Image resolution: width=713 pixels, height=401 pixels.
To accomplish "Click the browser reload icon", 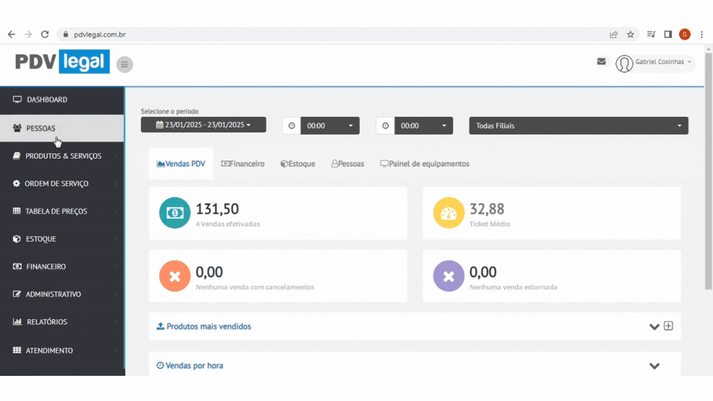I will click(45, 35).
